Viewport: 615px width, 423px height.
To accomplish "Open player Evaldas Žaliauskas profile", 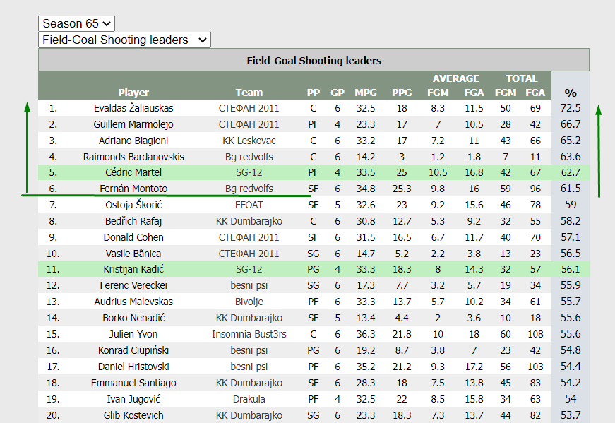I will pyautogui.click(x=133, y=108).
